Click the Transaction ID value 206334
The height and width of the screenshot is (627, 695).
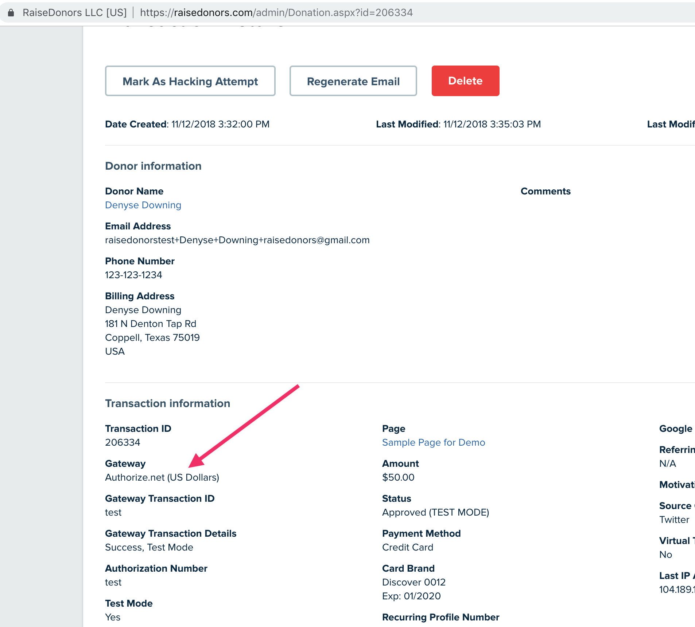tap(123, 442)
